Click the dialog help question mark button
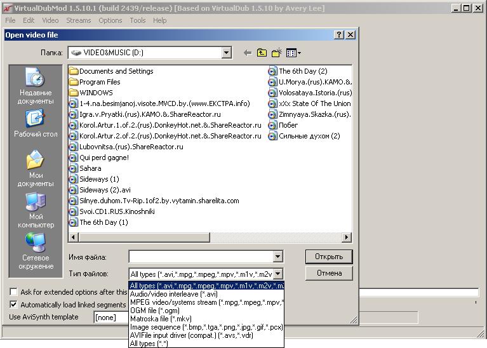Image resolution: width=487 pixels, height=348 pixels. click(x=339, y=35)
